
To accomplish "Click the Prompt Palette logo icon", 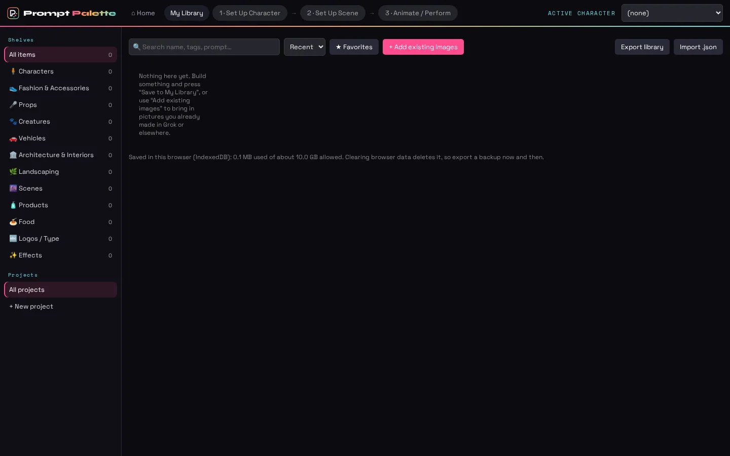I will [x=13, y=13].
